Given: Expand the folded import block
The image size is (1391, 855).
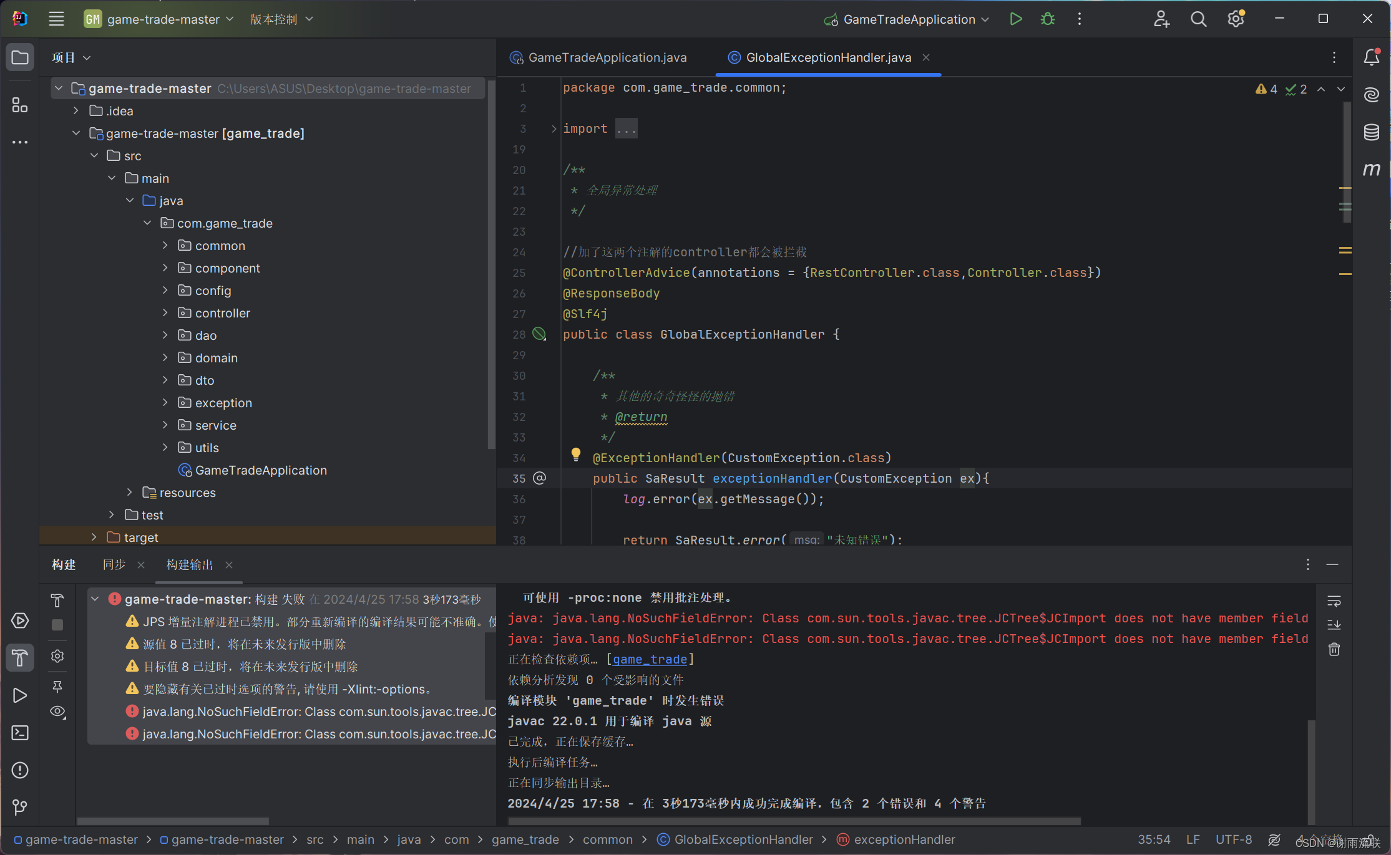Looking at the screenshot, I should click(554, 128).
